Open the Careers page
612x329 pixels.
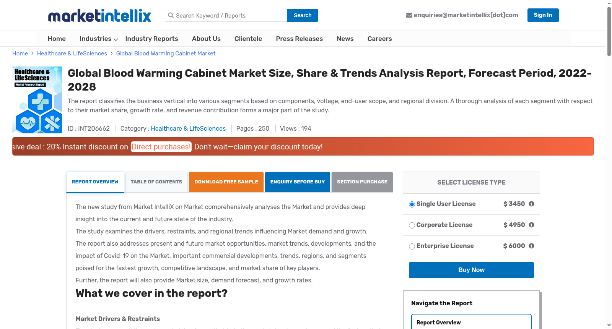coord(380,39)
